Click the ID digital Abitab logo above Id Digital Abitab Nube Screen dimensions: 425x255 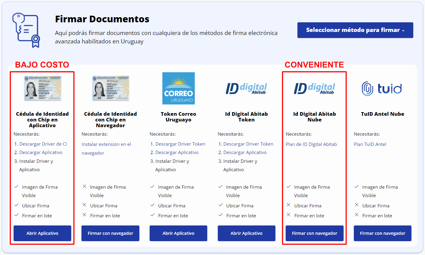click(315, 88)
